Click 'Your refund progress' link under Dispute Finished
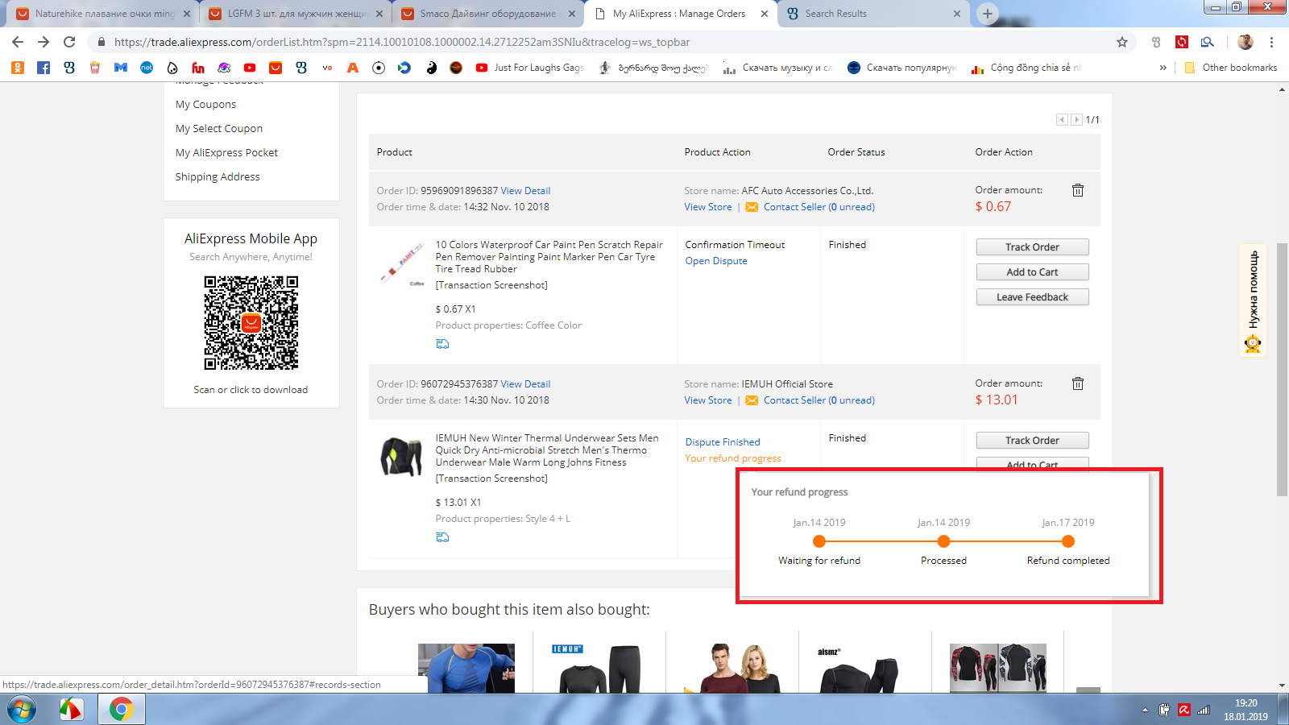The height and width of the screenshot is (725, 1289). click(x=733, y=458)
